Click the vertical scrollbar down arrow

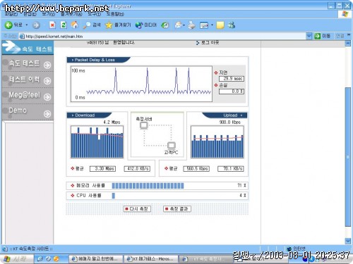pyautogui.click(x=348, y=241)
